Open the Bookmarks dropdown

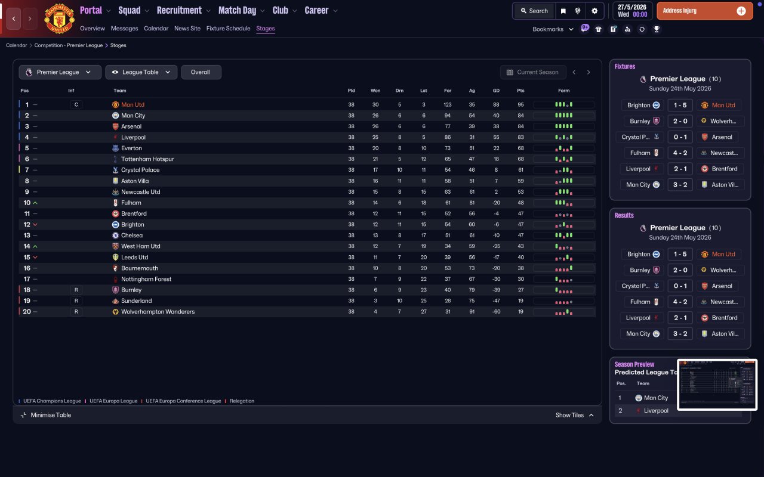point(553,29)
